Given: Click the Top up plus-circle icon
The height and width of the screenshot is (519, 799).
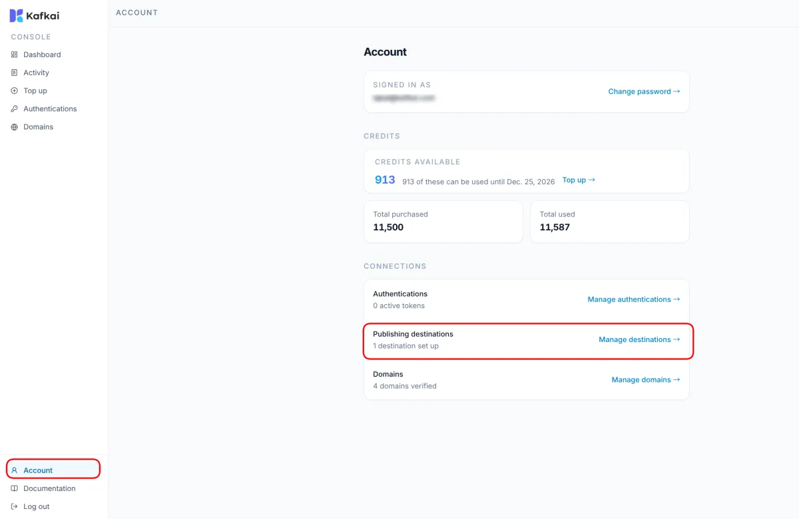Looking at the screenshot, I should tap(15, 90).
